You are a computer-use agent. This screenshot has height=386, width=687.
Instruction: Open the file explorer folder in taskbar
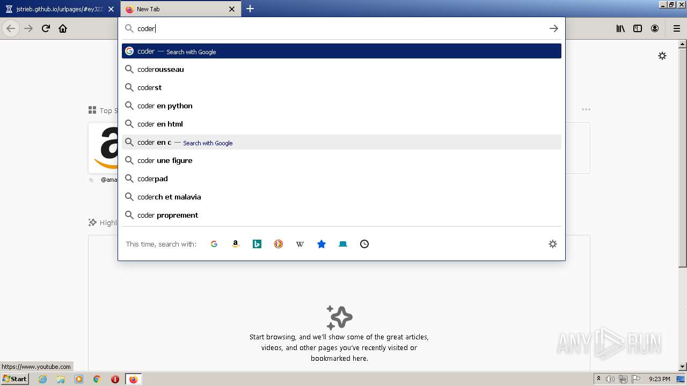point(61,379)
